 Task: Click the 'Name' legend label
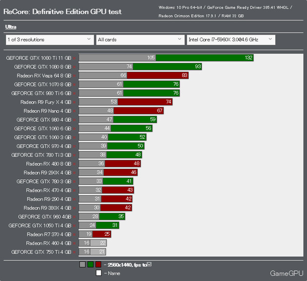tap(114, 273)
